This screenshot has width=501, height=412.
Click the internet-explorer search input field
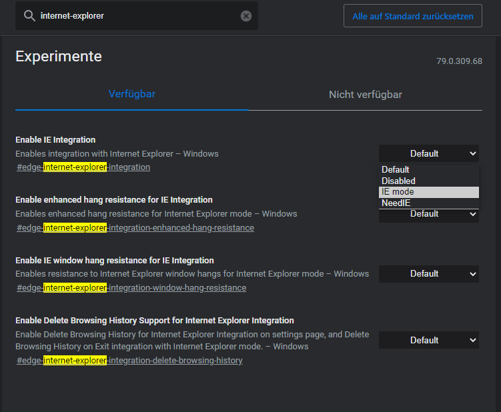(133, 16)
